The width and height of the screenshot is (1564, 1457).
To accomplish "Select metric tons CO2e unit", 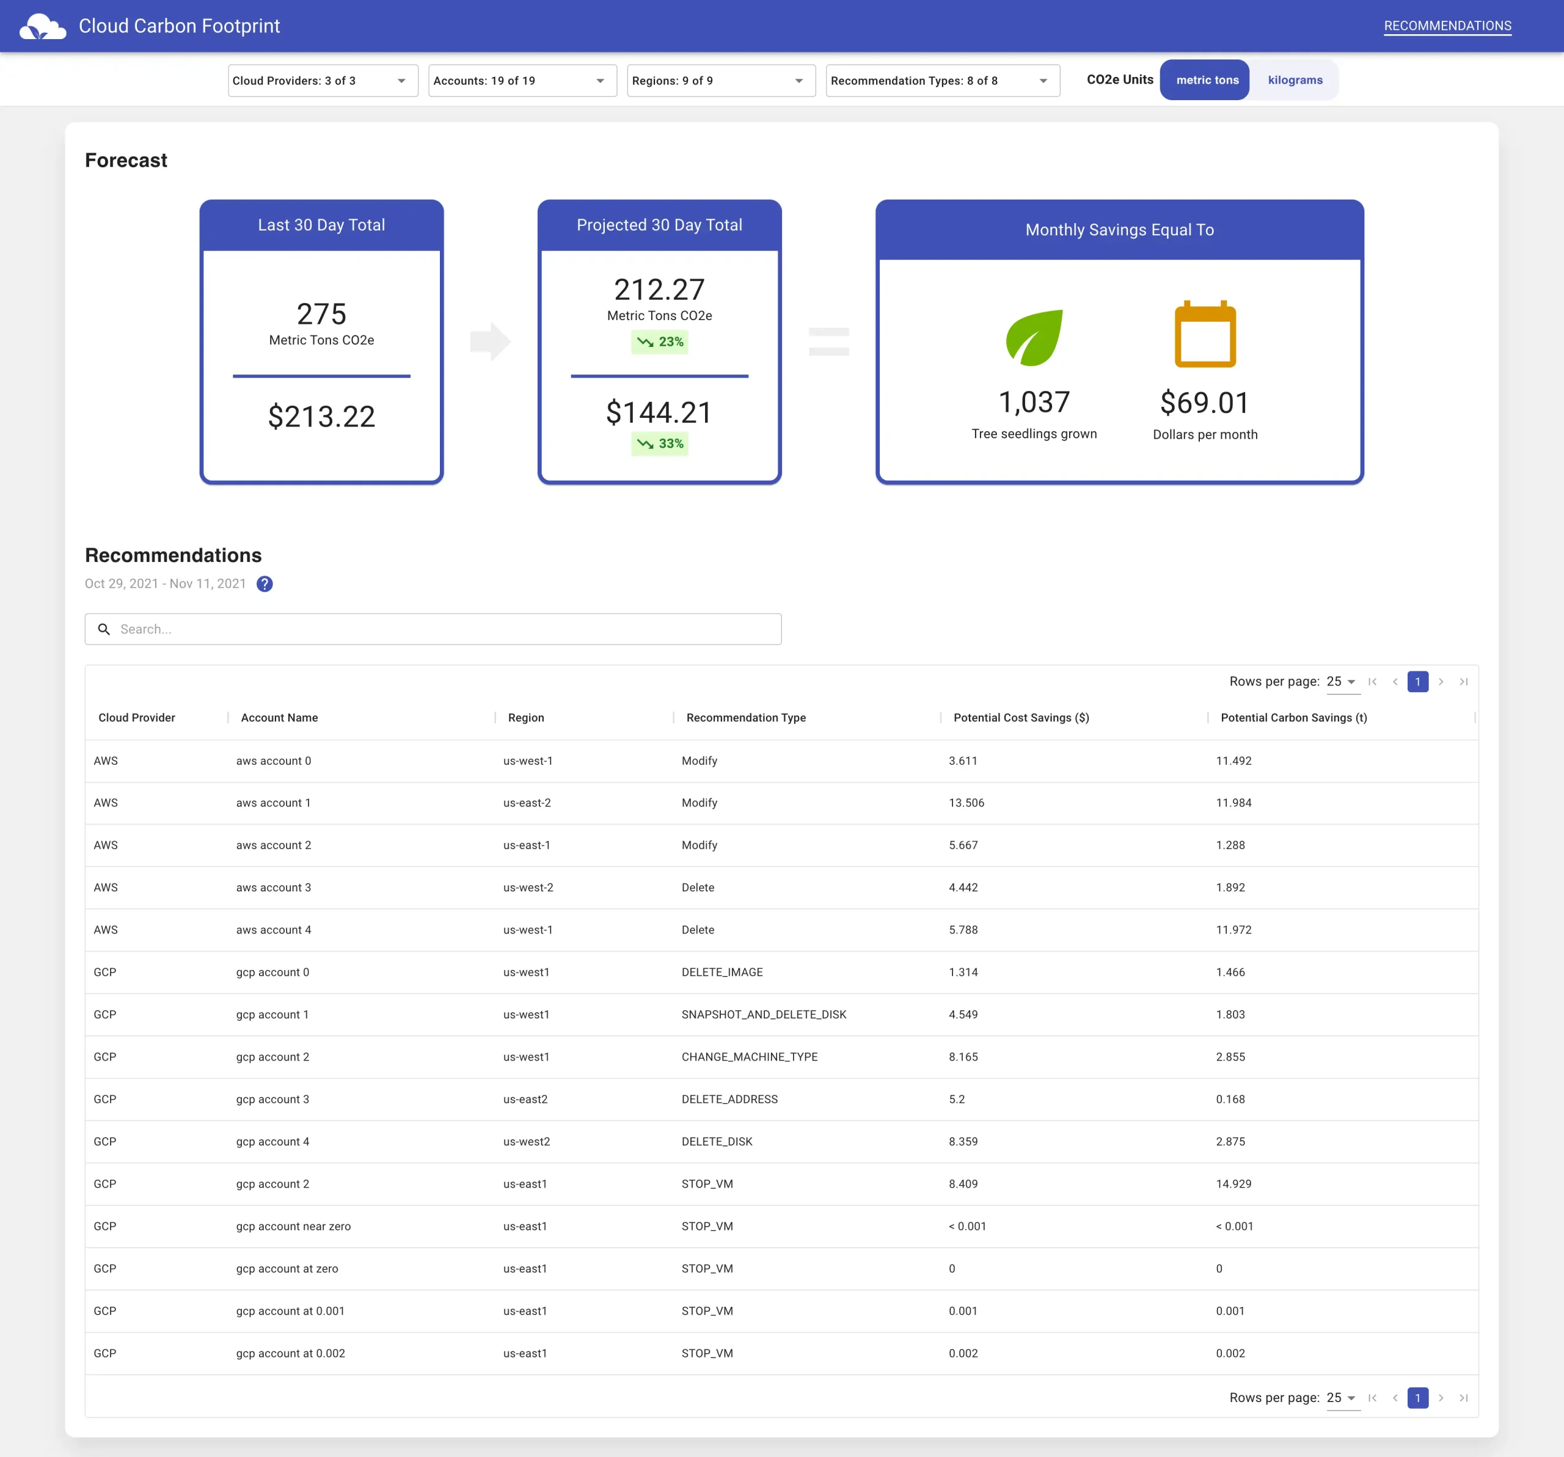I will point(1206,80).
